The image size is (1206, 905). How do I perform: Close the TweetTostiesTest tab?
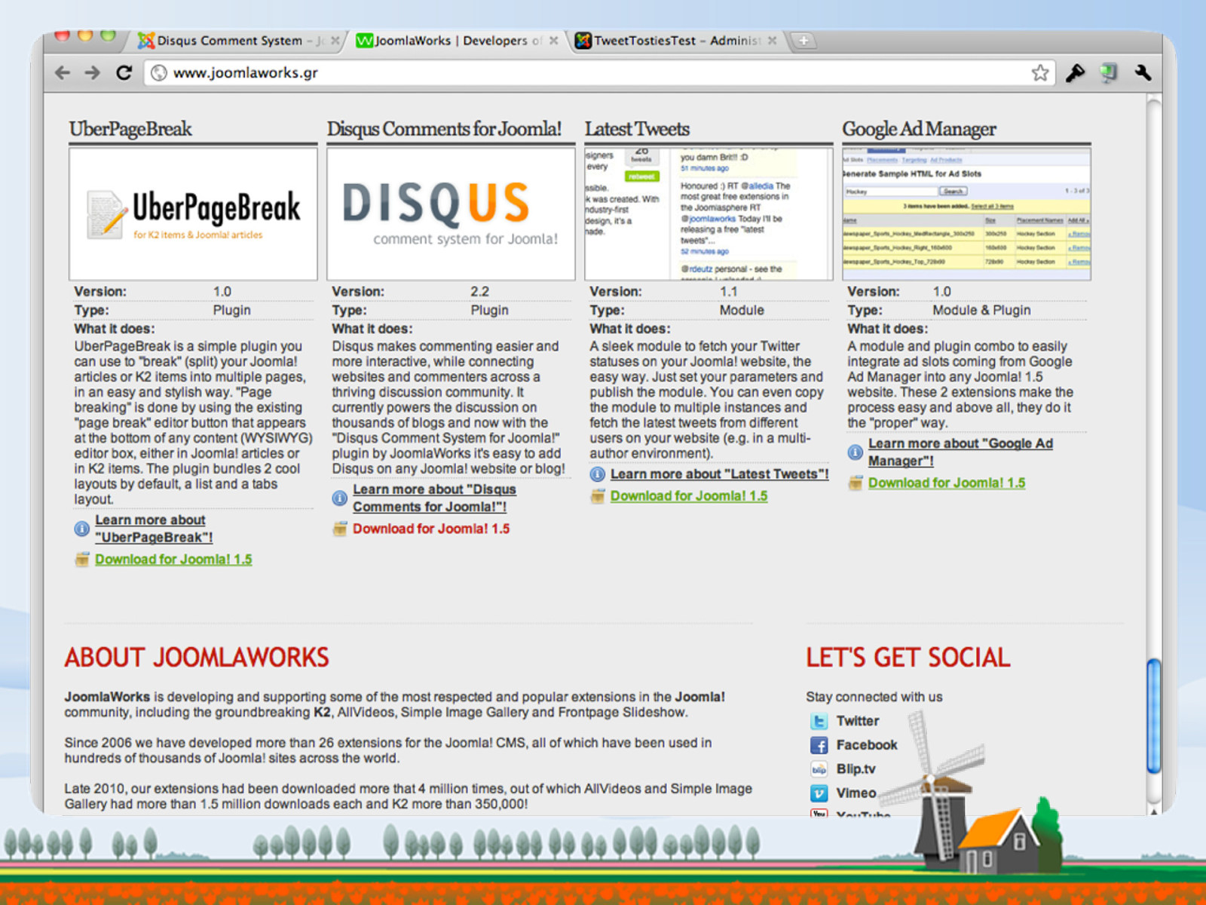pyautogui.click(x=772, y=41)
